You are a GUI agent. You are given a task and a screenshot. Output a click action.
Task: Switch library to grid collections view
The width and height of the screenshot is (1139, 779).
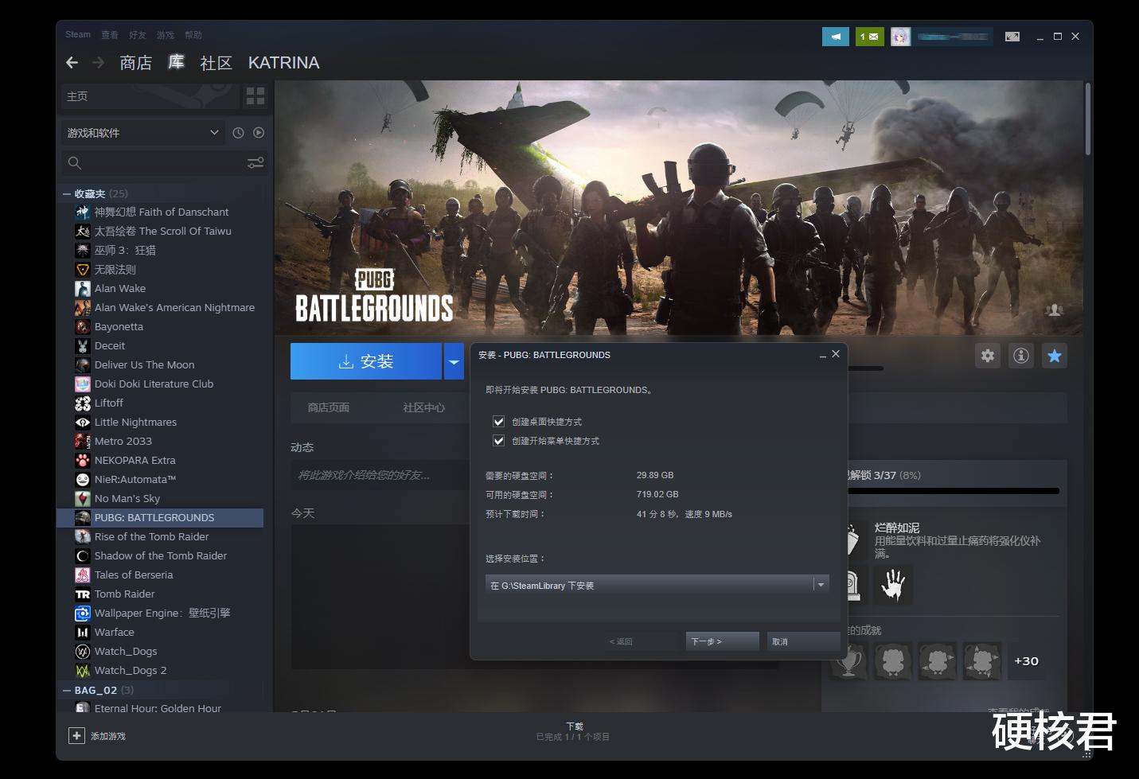[x=255, y=96]
